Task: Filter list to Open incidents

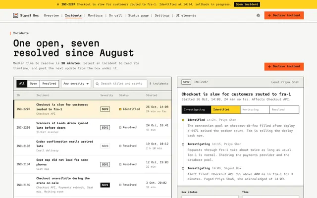Action: [x=33, y=84]
